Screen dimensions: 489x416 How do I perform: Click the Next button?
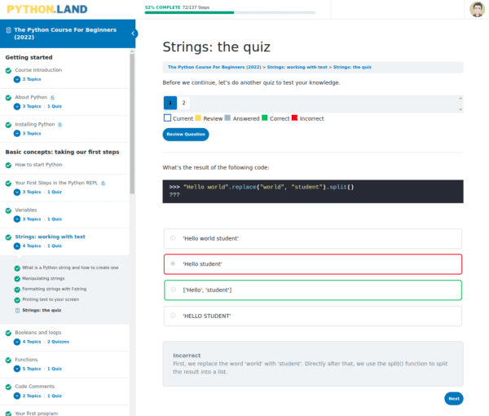tap(454, 399)
